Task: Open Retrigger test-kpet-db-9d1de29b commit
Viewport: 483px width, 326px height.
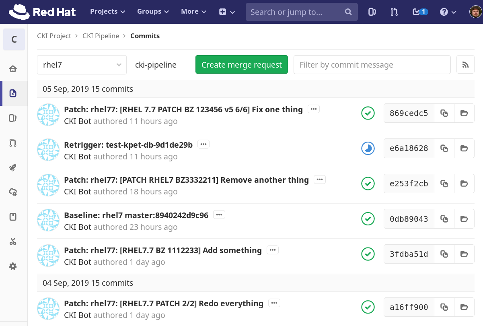Action: point(128,144)
